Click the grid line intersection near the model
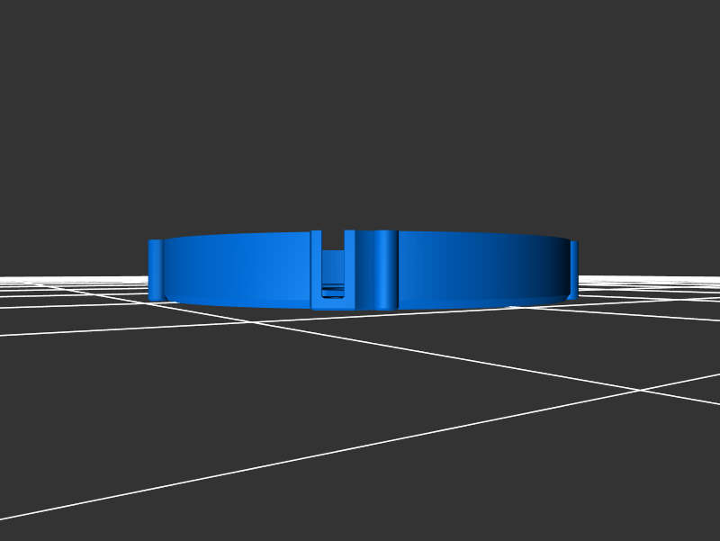 click(640, 390)
